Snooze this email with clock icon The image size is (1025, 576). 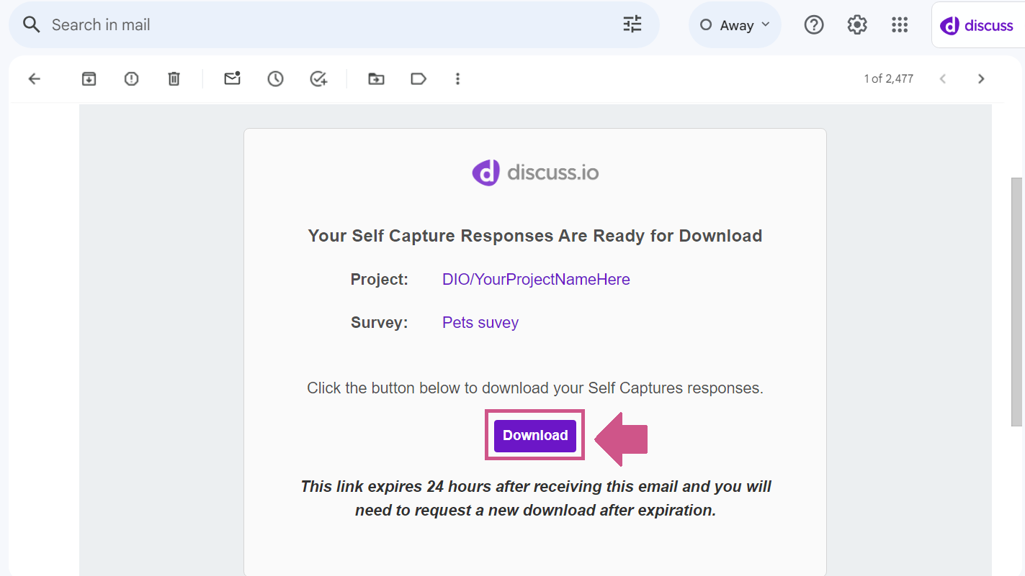275,79
